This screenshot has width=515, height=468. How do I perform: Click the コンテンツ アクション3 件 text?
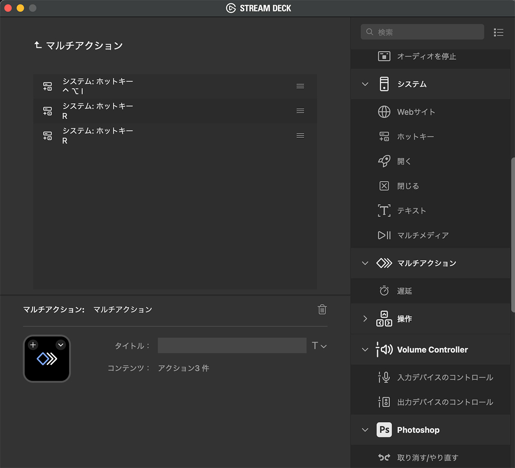(183, 368)
